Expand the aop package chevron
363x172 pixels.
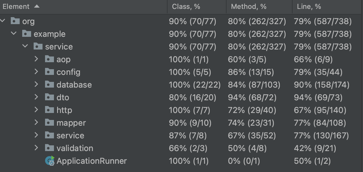(x=36, y=59)
